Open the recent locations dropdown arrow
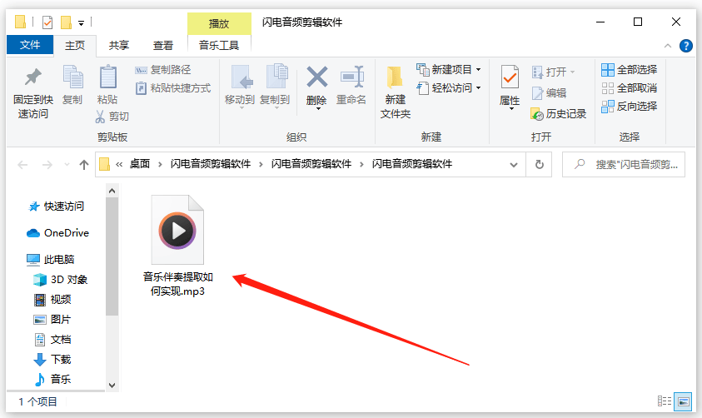 coord(67,165)
